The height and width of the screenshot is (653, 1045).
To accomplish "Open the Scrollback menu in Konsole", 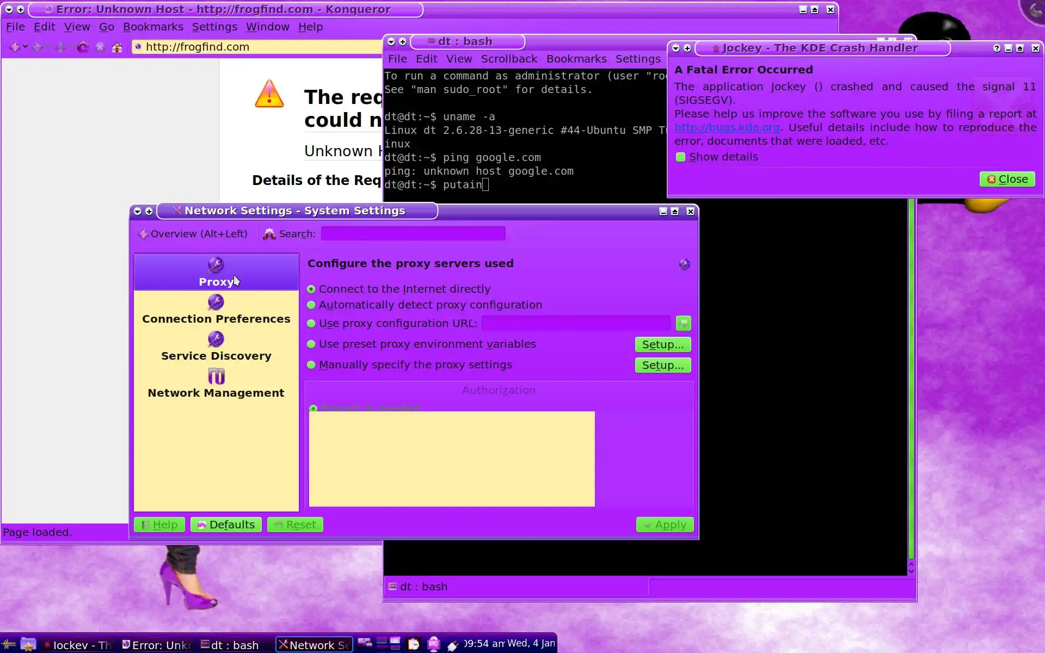I will 508,59.
